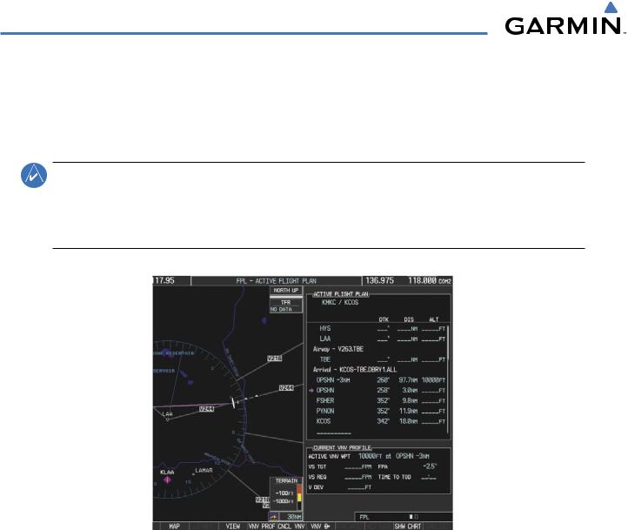Click the magenta active-leg arrow beside OPSHN
628x530 pixels.
(311, 390)
